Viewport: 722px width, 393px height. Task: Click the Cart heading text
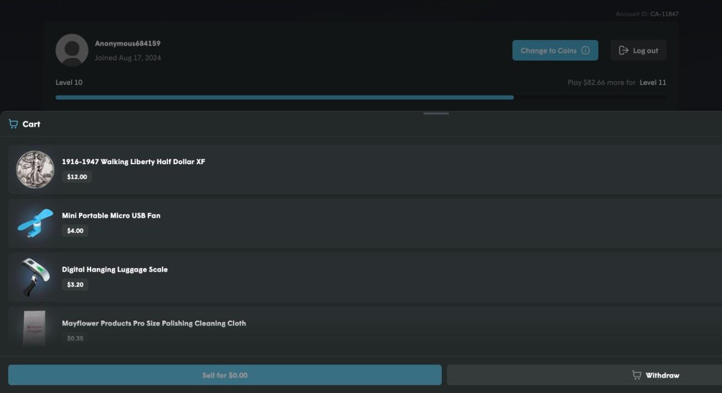[31, 124]
